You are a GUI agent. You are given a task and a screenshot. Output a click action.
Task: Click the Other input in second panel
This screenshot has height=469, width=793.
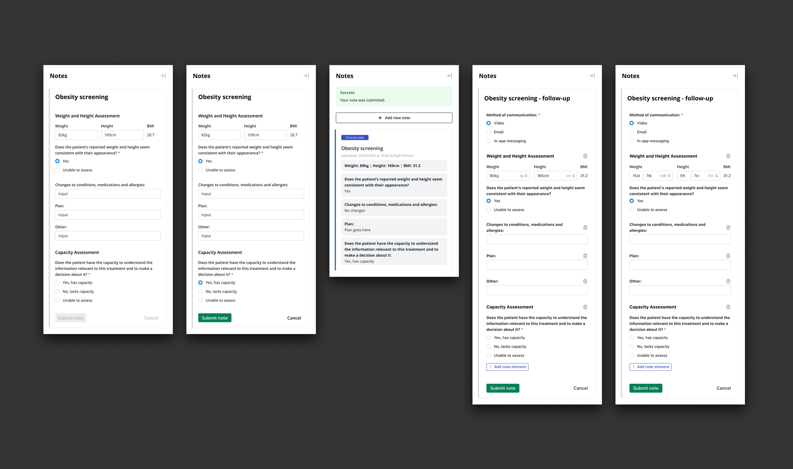coord(251,236)
